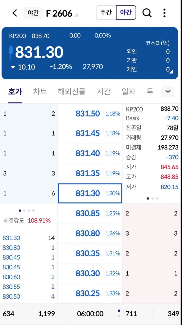Tap the 830.25 price row
Viewport: 182px width, 325px height.
(x=90, y=293)
